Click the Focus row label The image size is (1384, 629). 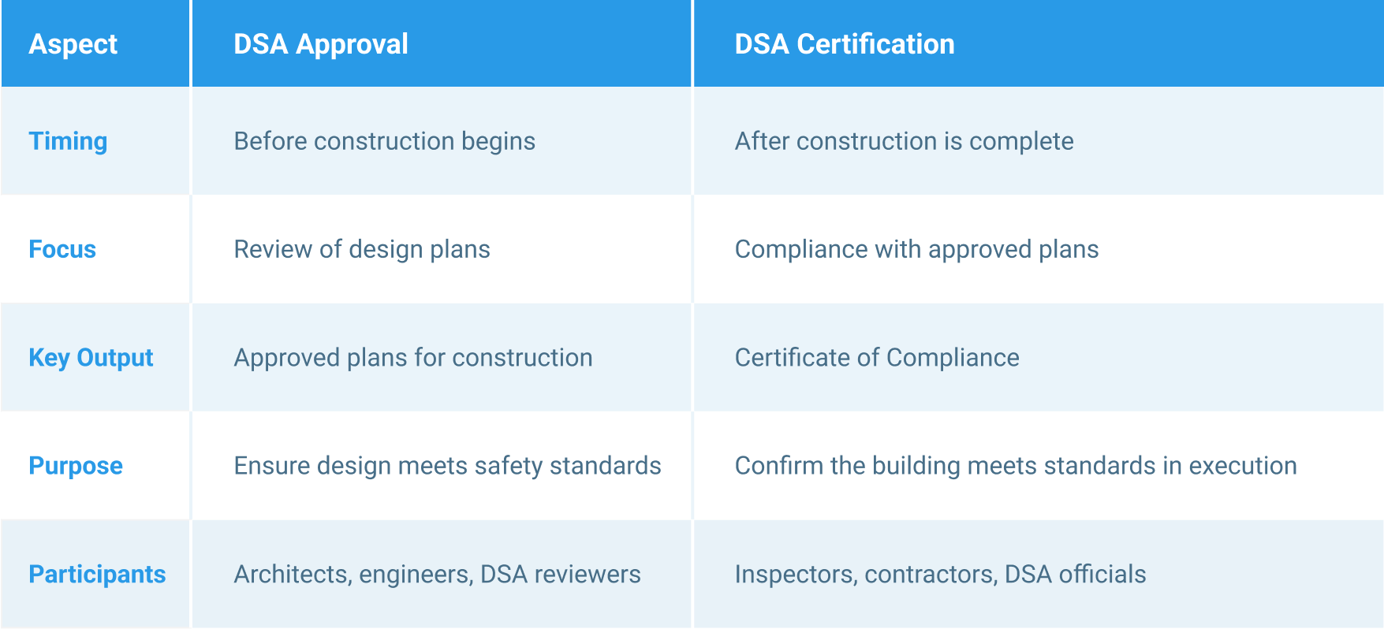point(62,249)
